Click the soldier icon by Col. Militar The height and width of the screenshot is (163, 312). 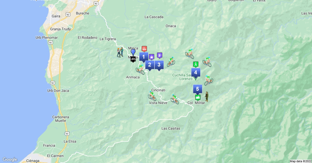pos(207,97)
